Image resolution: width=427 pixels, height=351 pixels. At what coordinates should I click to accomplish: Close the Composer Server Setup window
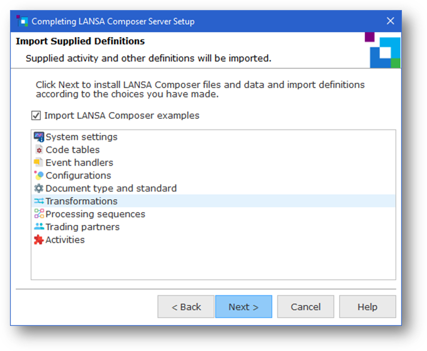[390, 21]
